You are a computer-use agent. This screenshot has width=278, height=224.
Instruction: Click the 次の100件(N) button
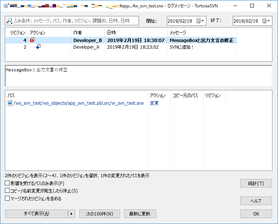click(99, 214)
